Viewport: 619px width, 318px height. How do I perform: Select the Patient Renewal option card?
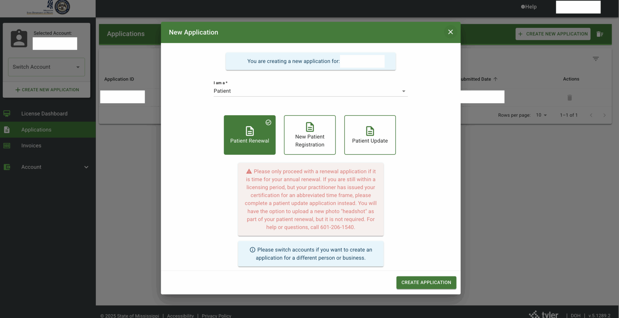249,135
